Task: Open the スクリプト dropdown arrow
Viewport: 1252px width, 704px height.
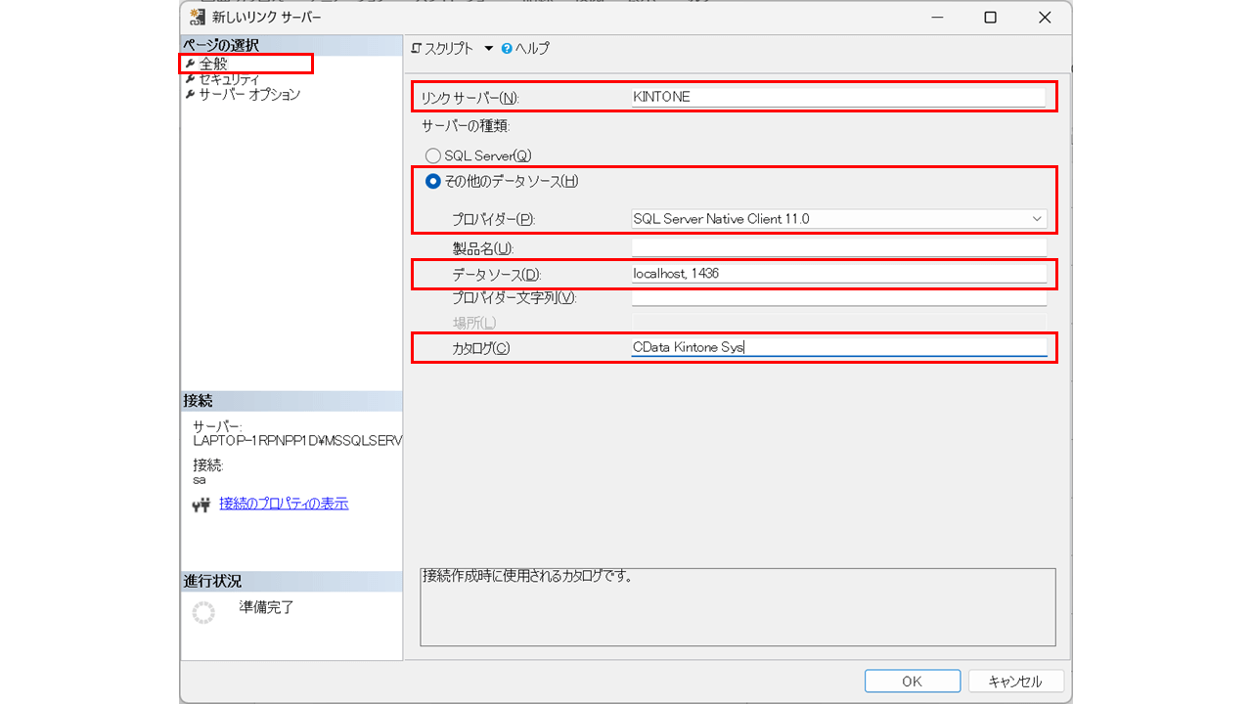Action: [x=489, y=48]
